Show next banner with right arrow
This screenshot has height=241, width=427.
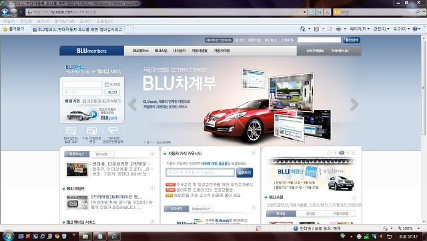pos(354,104)
